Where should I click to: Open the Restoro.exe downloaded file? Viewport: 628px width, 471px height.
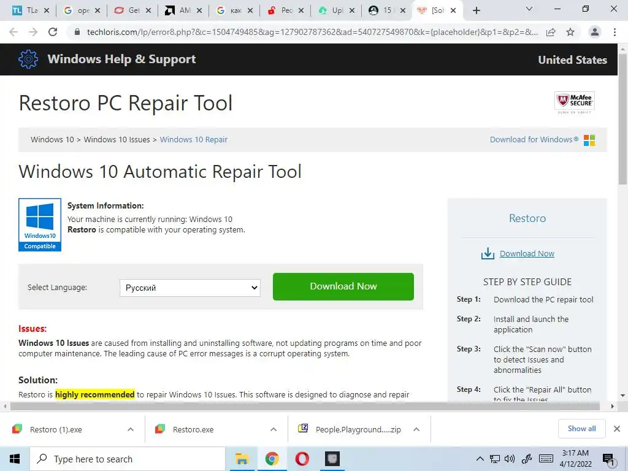[193, 429]
